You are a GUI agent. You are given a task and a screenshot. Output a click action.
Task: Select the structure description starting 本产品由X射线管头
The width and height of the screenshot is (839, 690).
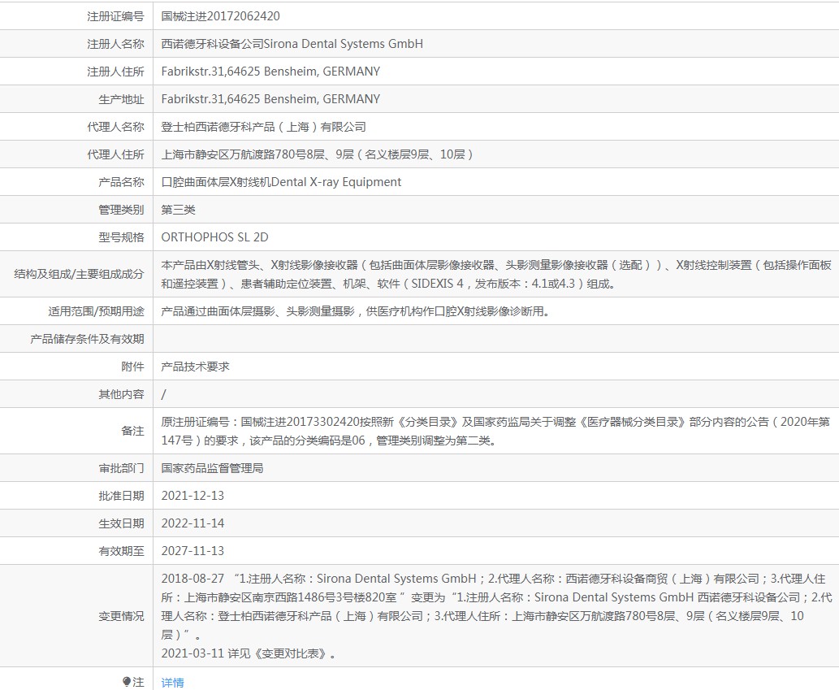click(x=496, y=274)
